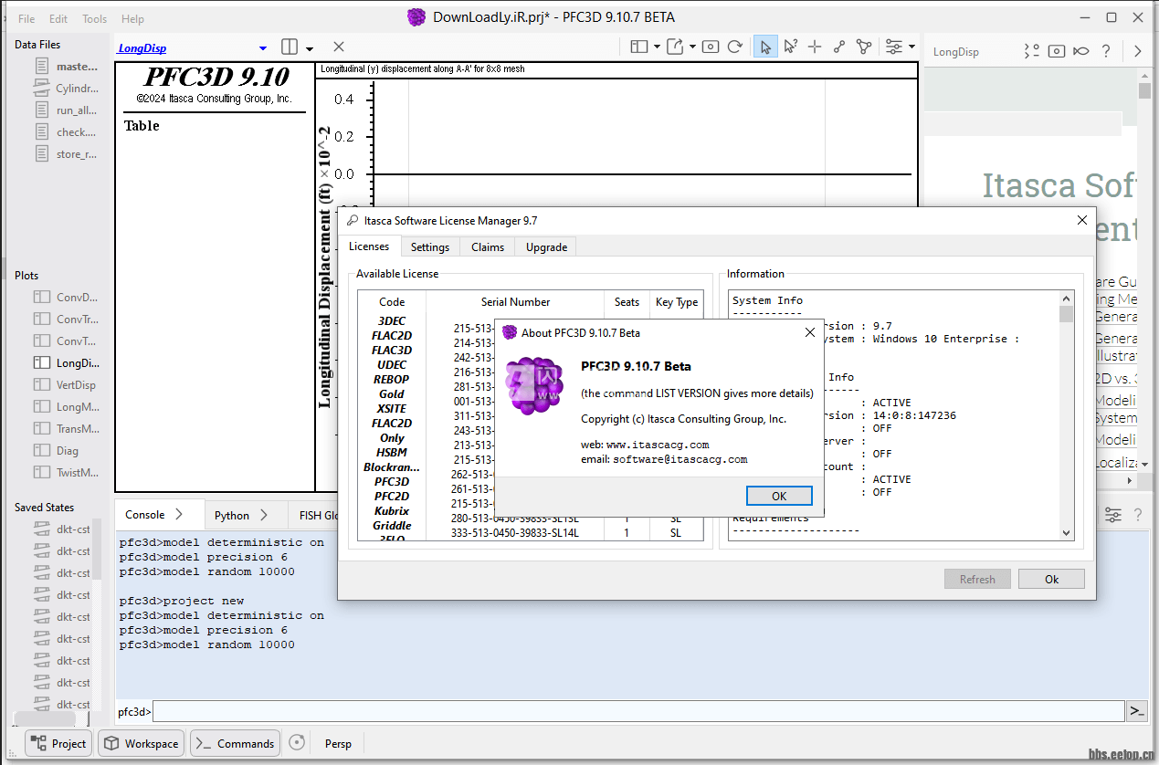Screen dimensions: 1159x765
Task: Toggle the Project panel button
Action: click(x=58, y=743)
